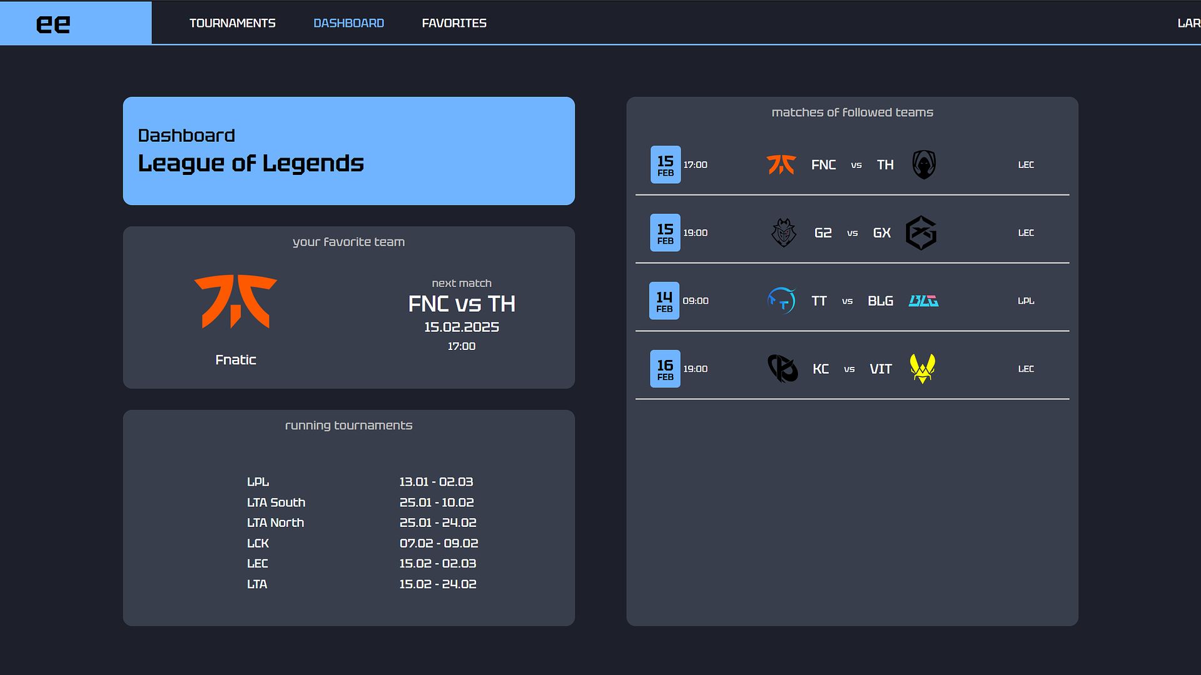Click the Fnatic team name
This screenshot has width=1201, height=675.
[x=236, y=360]
